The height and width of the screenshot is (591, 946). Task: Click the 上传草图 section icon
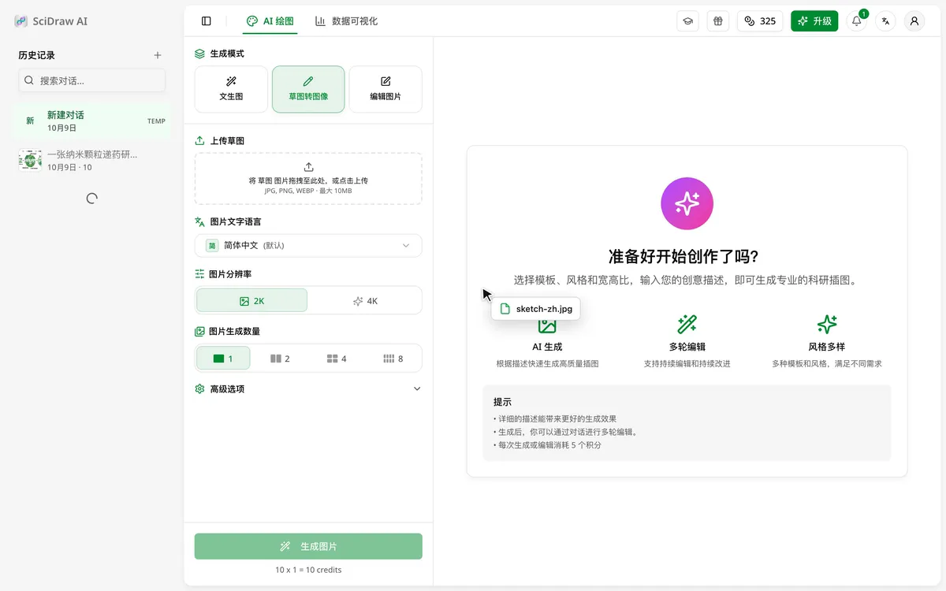click(199, 140)
